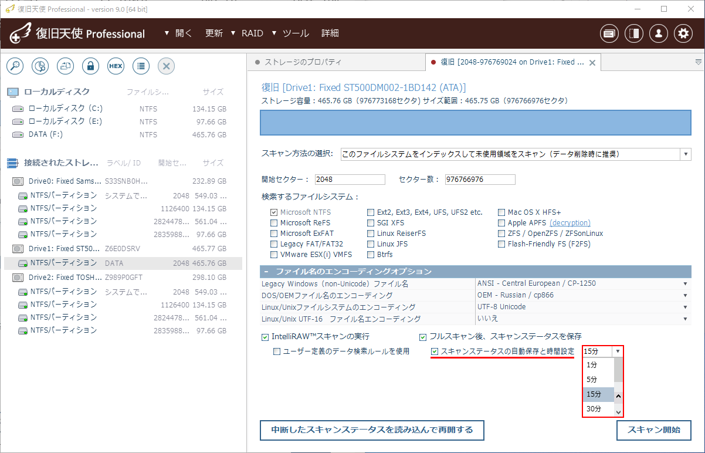705x453 pixels.
Task: Click the split panel layout icon in header
Action: tap(634, 33)
